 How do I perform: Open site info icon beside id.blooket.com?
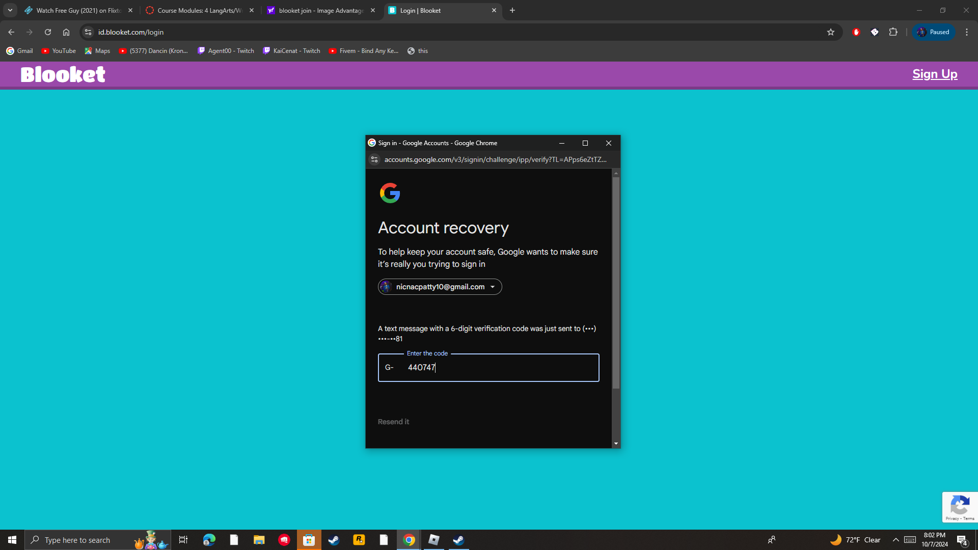tap(88, 32)
